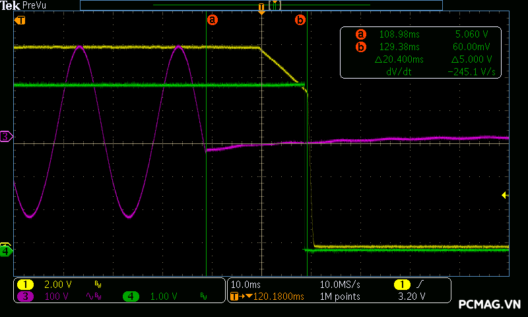Toggle the yellow channel 1 badge
This screenshot has height=317, width=528.
click(x=25, y=284)
